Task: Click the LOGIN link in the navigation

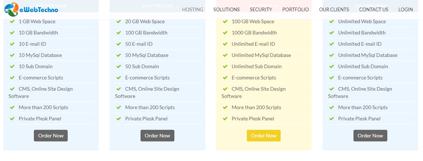Action: click(x=406, y=10)
